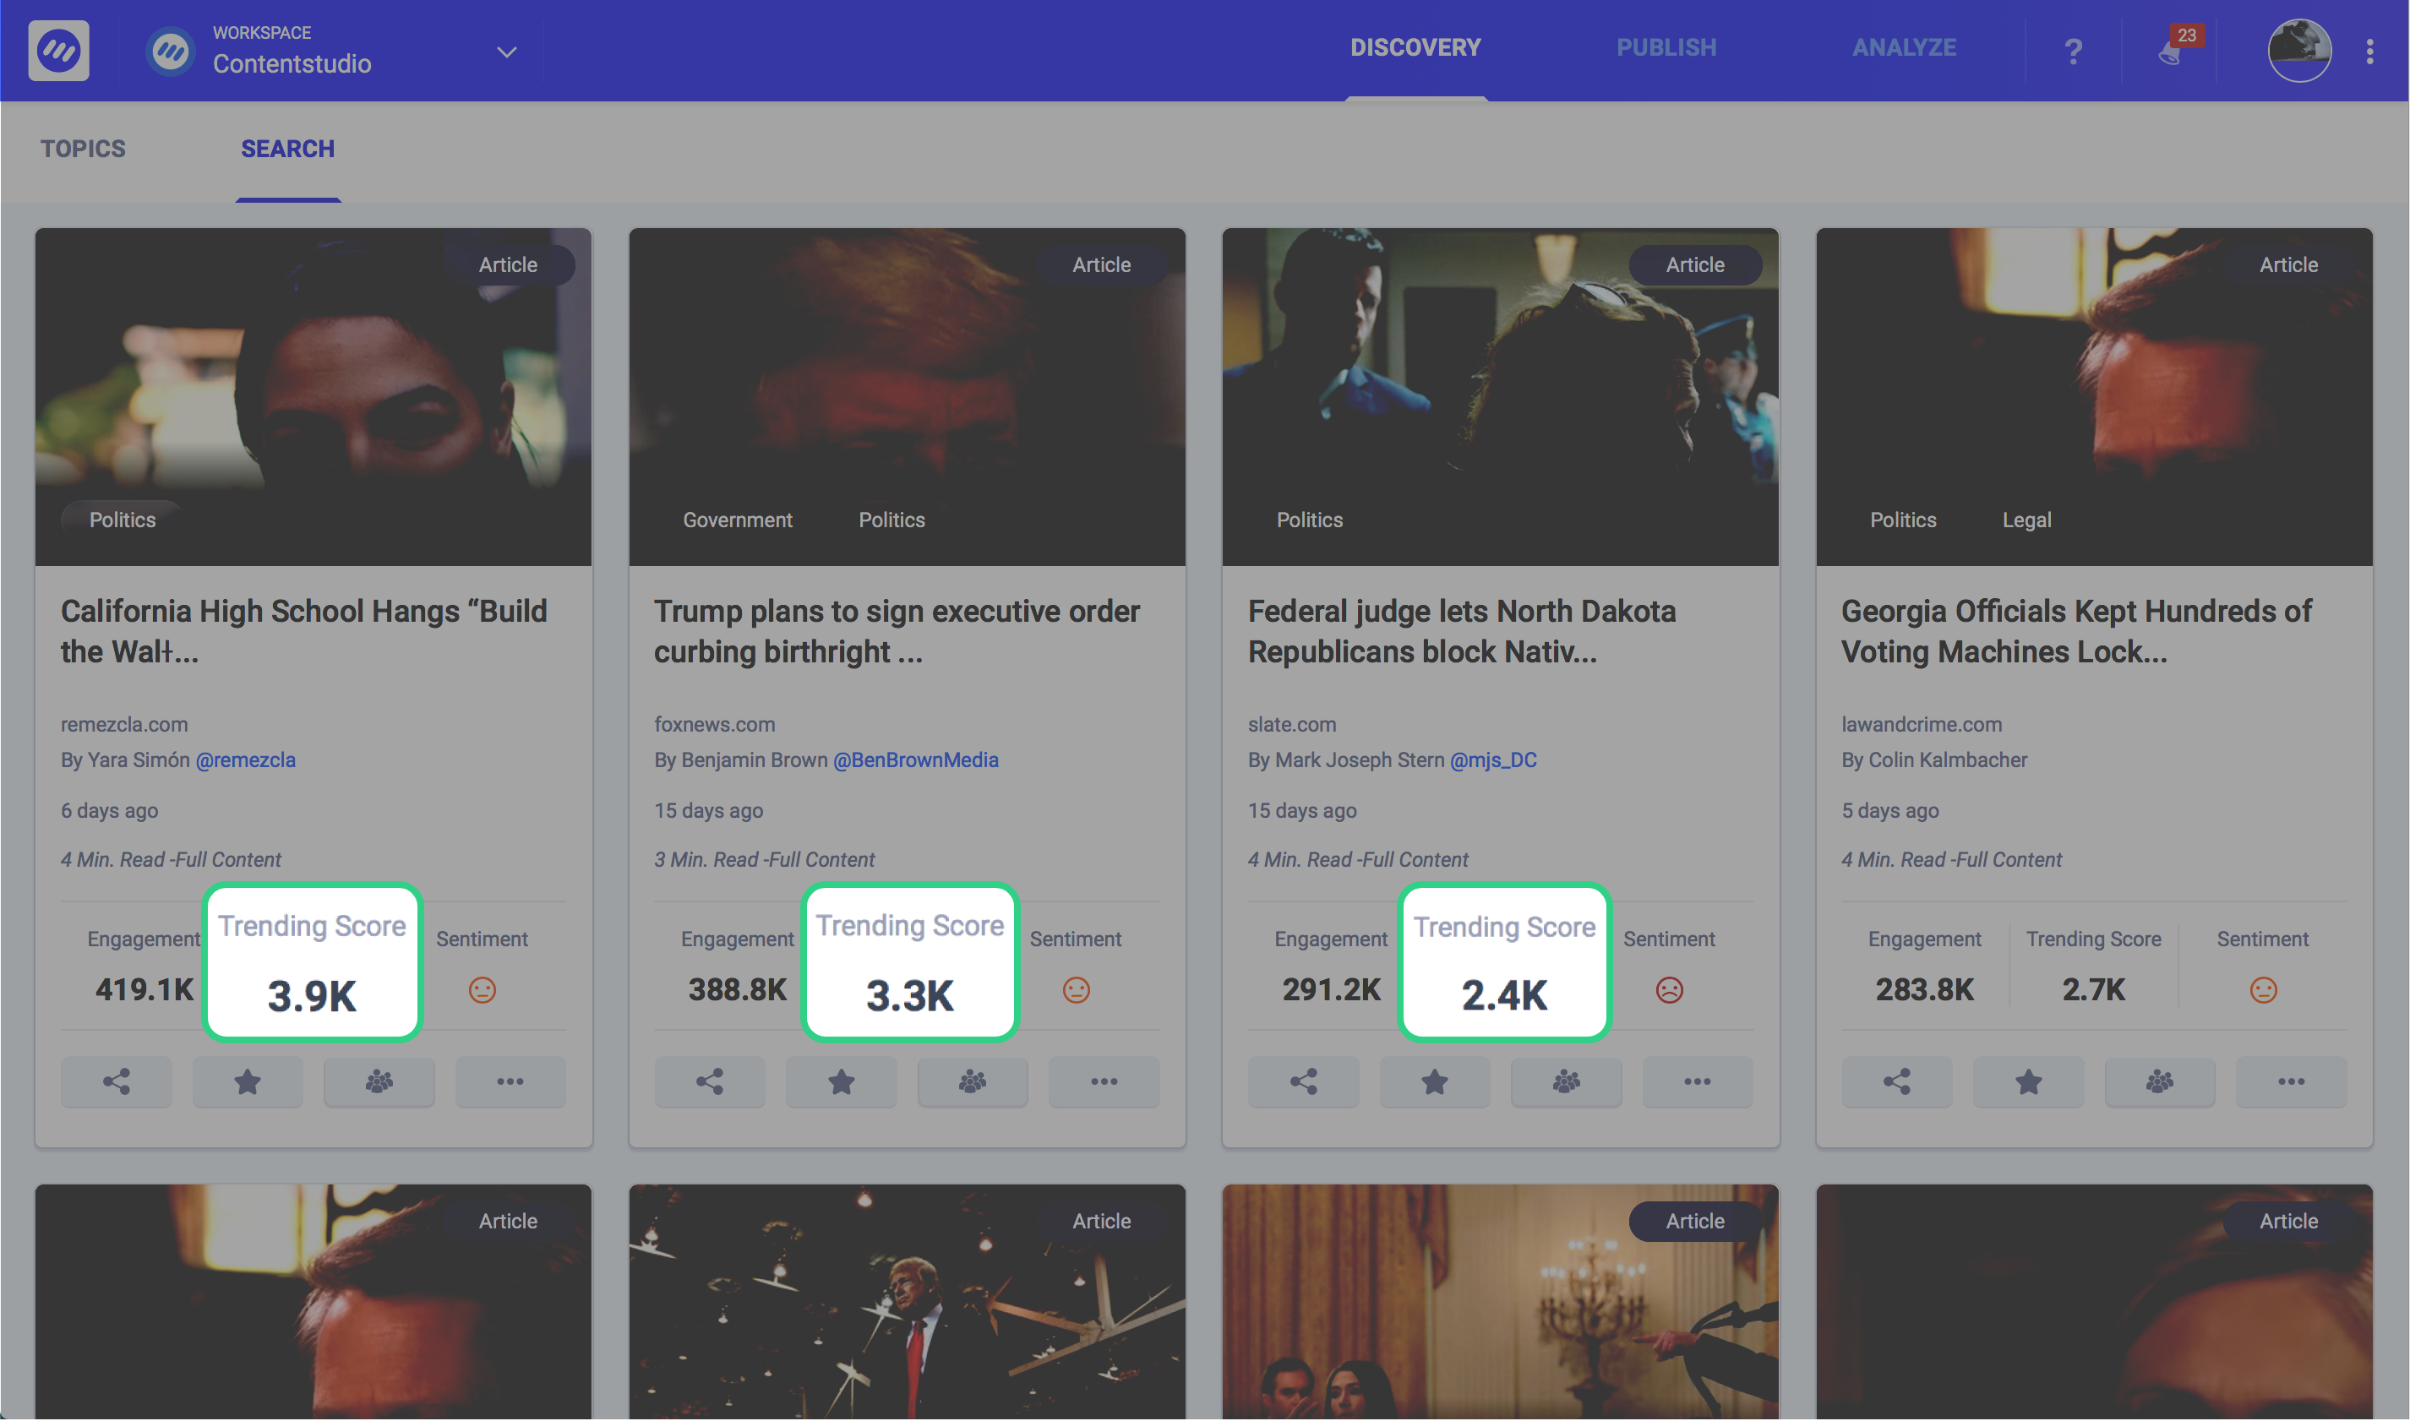Click the sad sentiment face on slate.com article
The width and height of the screenshot is (2410, 1421).
pyautogui.click(x=1669, y=990)
